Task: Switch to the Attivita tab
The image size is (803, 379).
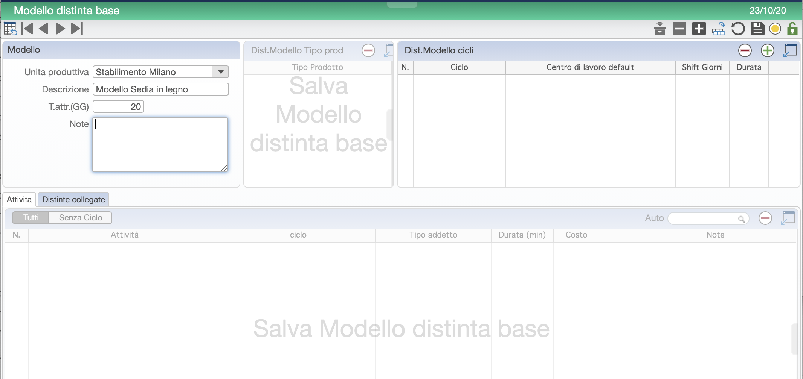Action: click(19, 199)
